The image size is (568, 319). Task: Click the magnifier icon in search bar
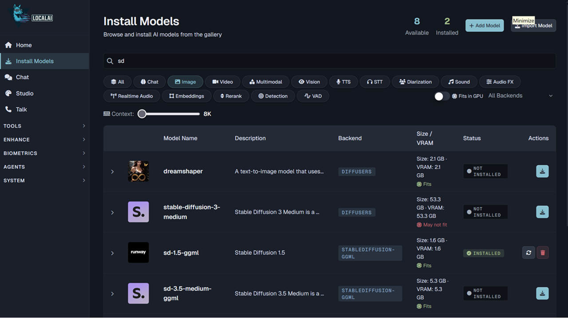[x=110, y=61]
